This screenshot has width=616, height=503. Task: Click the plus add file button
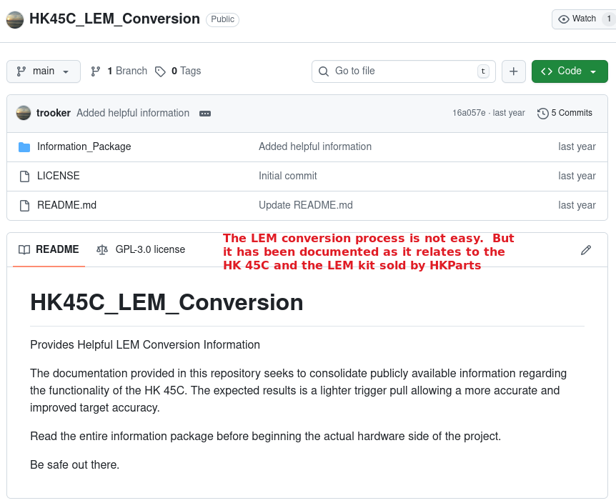pyautogui.click(x=513, y=71)
